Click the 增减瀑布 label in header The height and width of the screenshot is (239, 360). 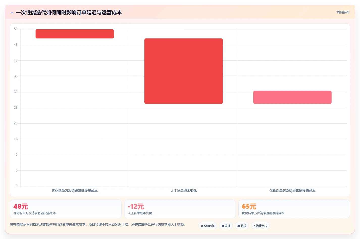[343, 12]
